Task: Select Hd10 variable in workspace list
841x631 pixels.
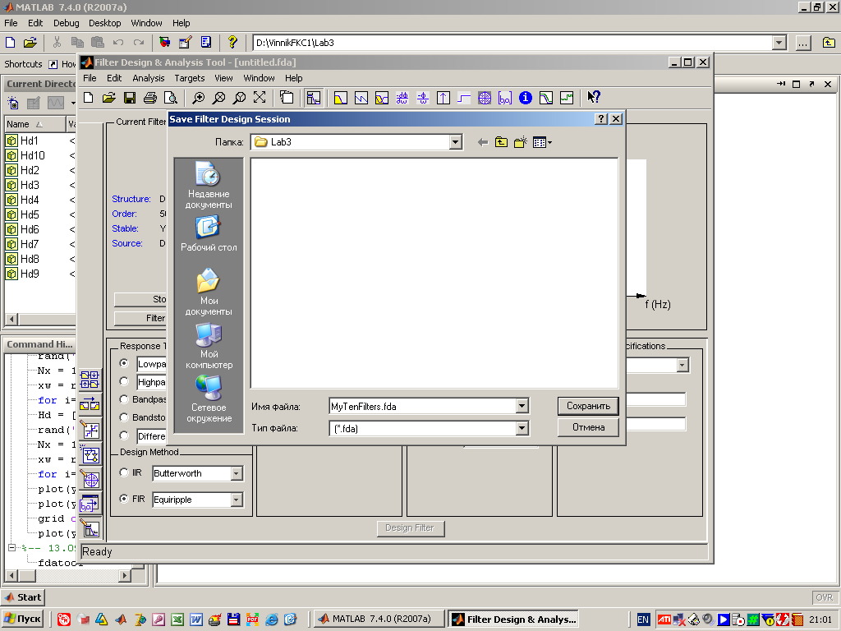Action: (33, 155)
